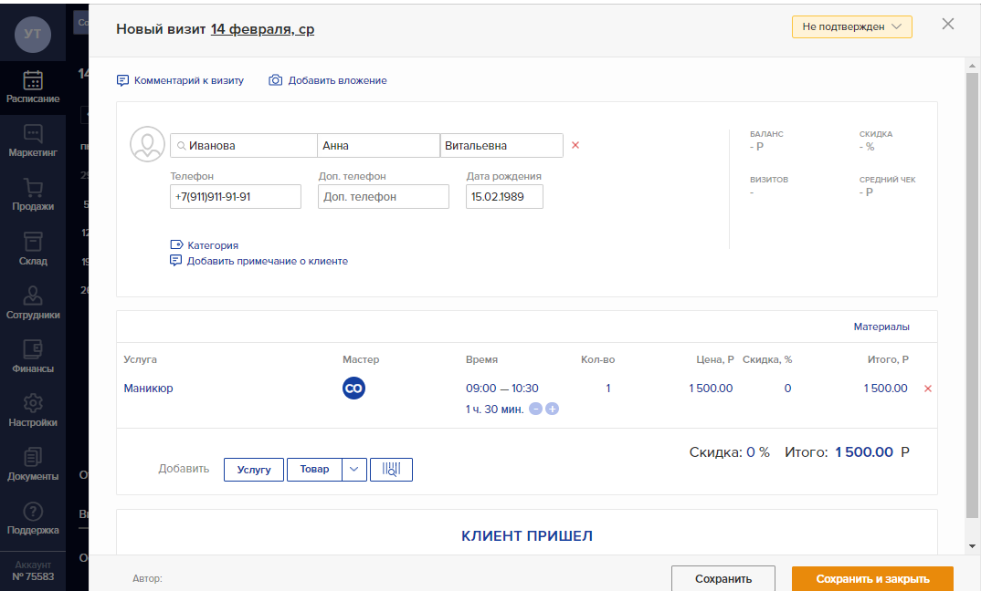This screenshot has height=591, width=981.
Task: Remove the Маникюр service with the red X
Action: pyautogui.click(x=927, y=388)
